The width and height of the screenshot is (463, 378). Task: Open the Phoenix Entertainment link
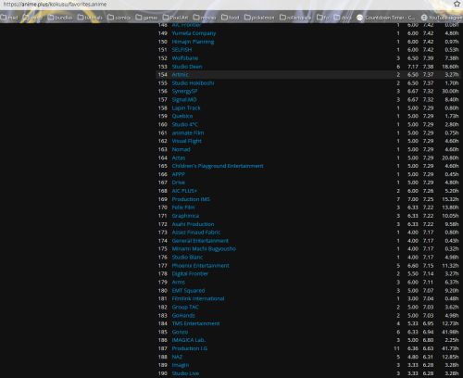click(200, 266)
